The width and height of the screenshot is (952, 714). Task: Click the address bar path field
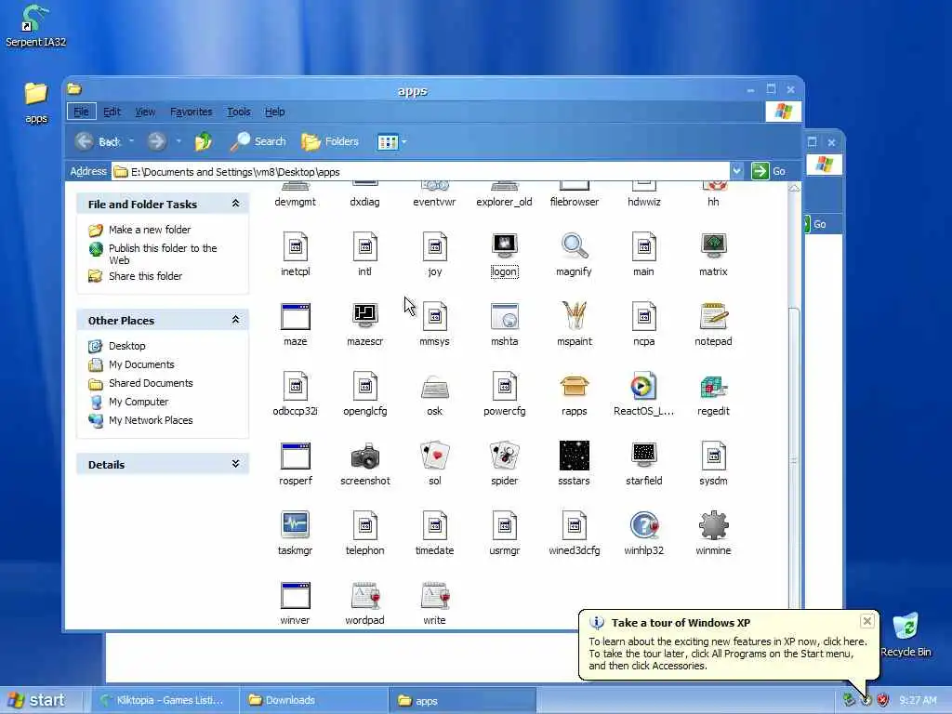420,172
